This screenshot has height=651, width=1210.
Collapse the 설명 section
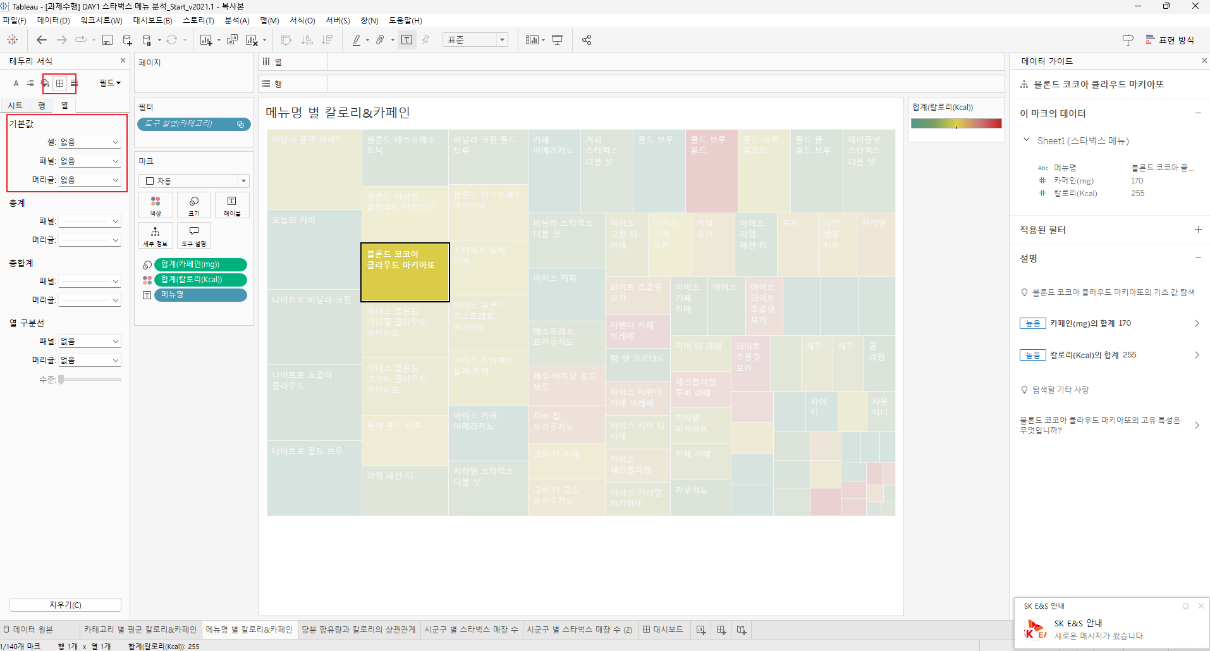[1198, 258]
